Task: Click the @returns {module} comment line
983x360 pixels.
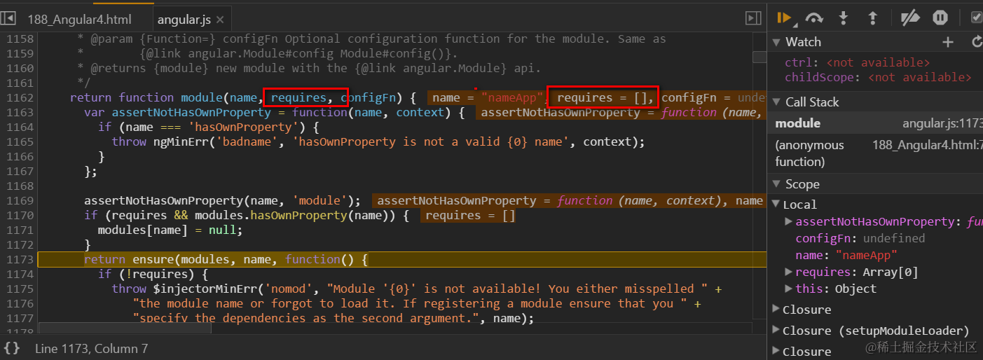Action: pos(309,68)
